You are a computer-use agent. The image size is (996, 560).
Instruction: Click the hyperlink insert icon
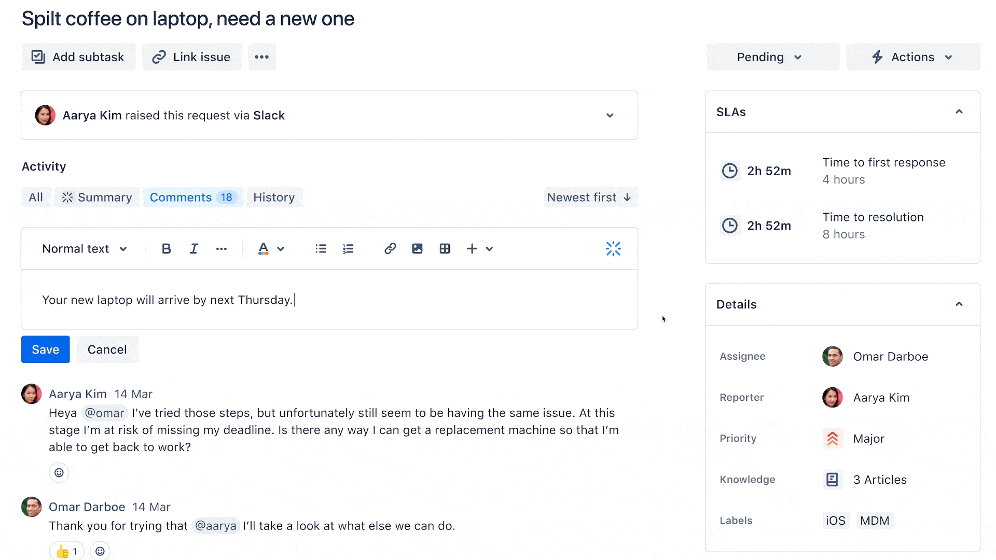coord(389,249)
